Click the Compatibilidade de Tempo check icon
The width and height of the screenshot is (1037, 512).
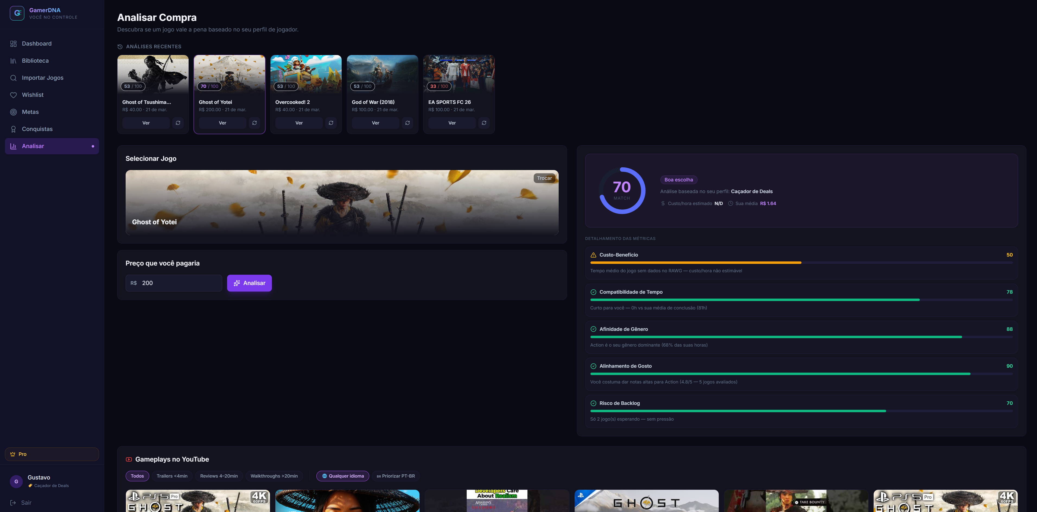593,292
